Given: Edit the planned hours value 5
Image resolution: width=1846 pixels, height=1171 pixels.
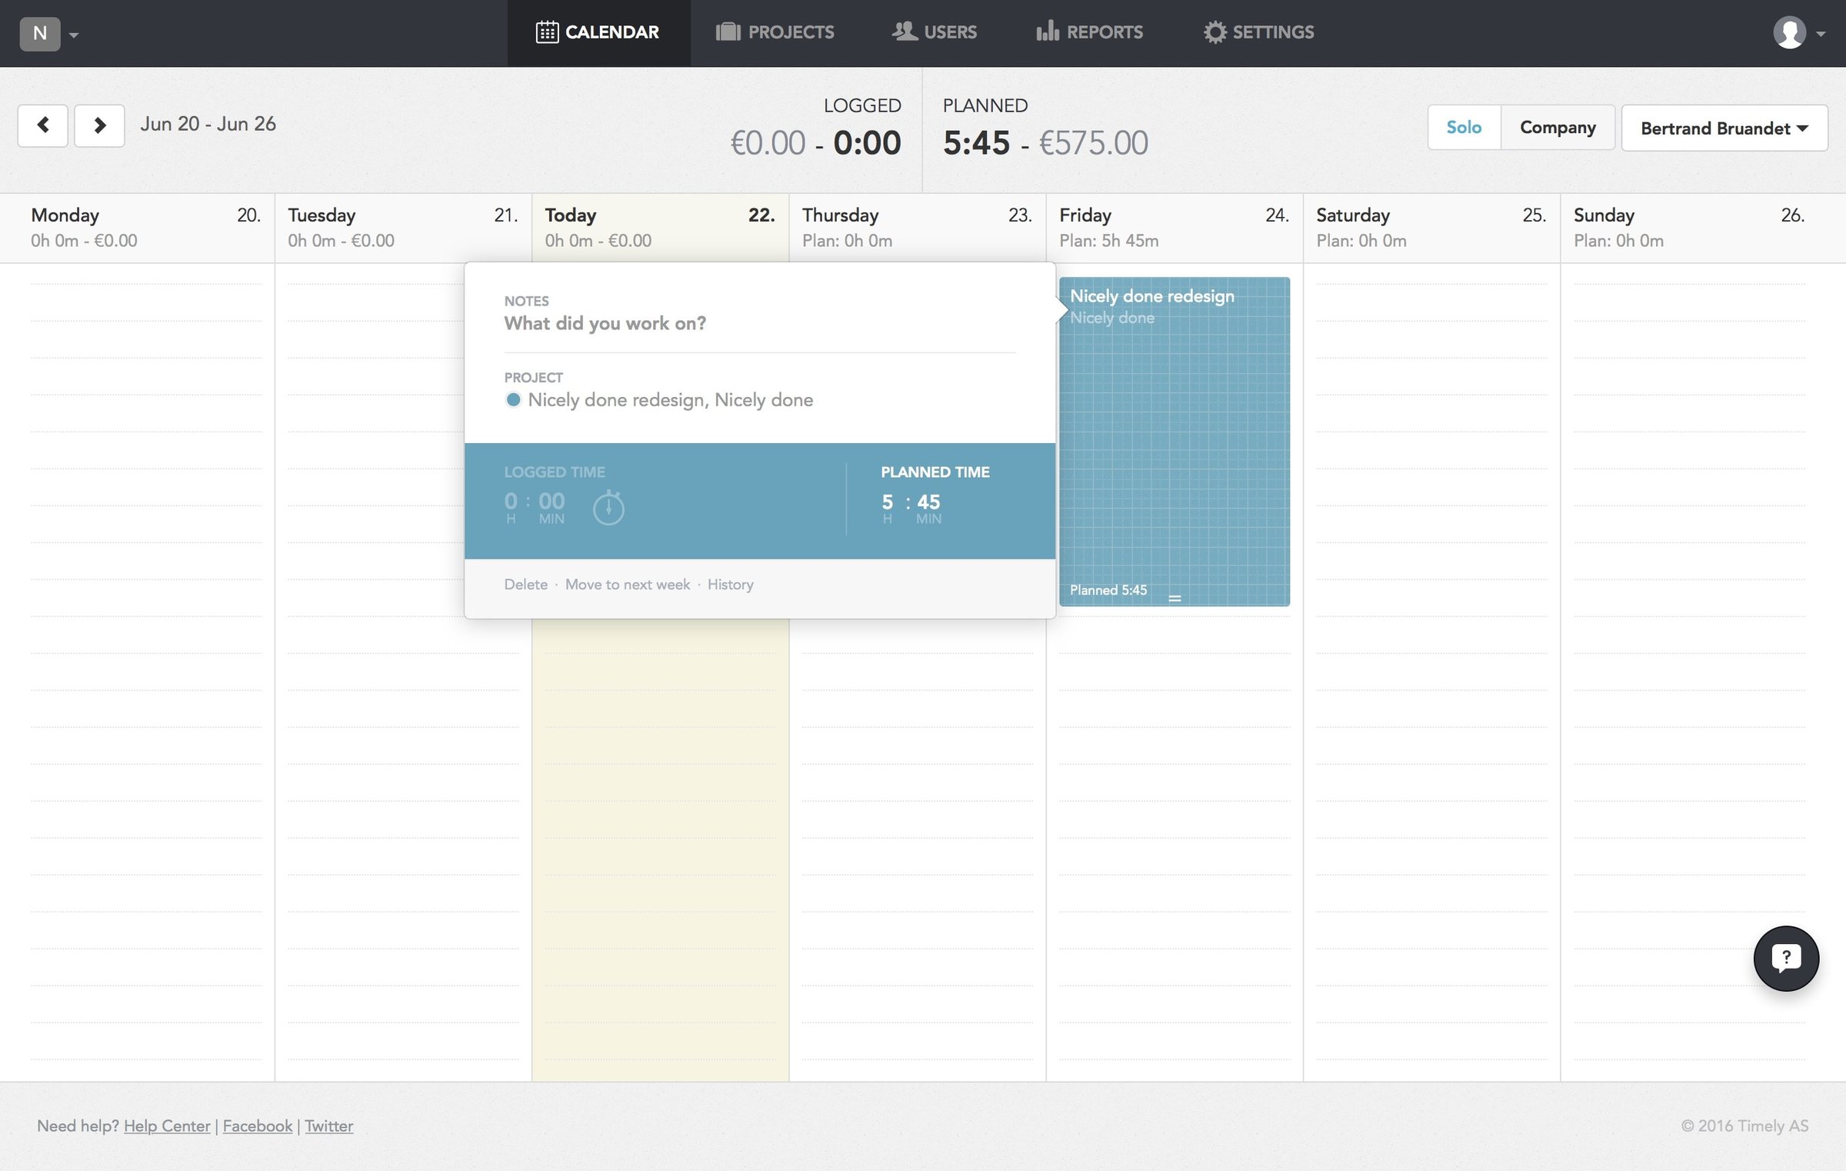Looking at the screenshot, I should [x=888, y=502].
